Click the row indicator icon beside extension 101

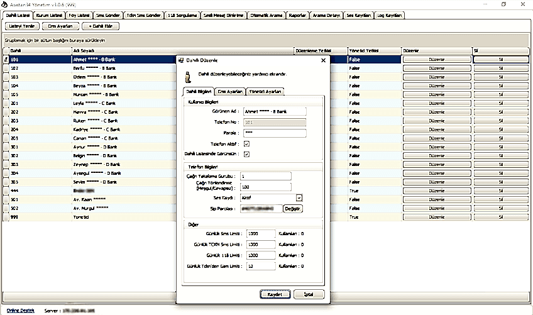(5, 60)
